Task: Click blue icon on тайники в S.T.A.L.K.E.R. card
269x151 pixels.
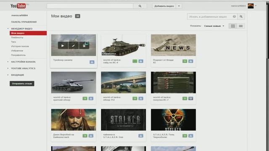Action: (141, 136)
